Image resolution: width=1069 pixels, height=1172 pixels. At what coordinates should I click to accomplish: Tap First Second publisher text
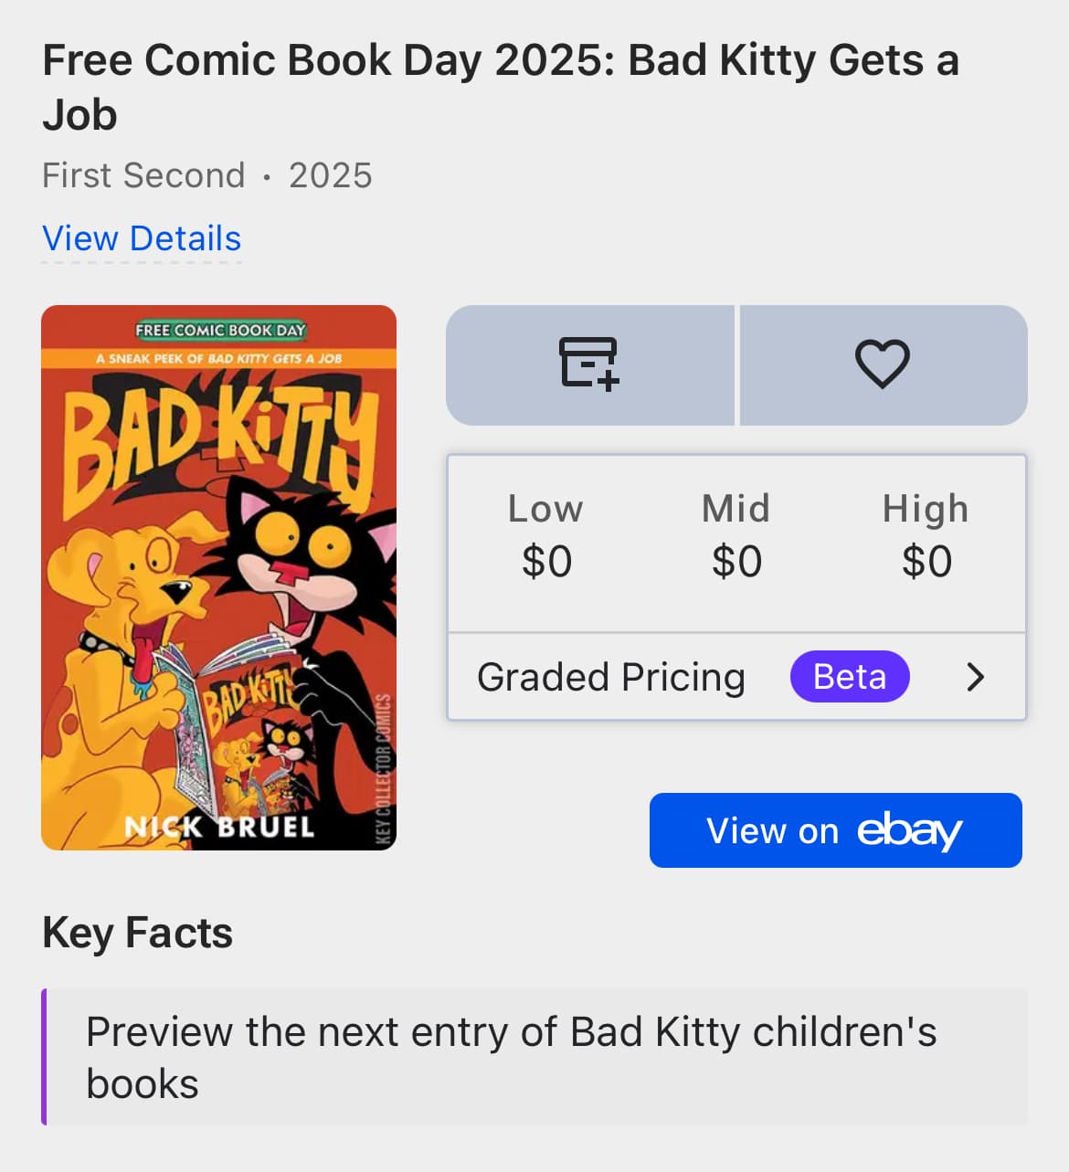coord(143,175)
